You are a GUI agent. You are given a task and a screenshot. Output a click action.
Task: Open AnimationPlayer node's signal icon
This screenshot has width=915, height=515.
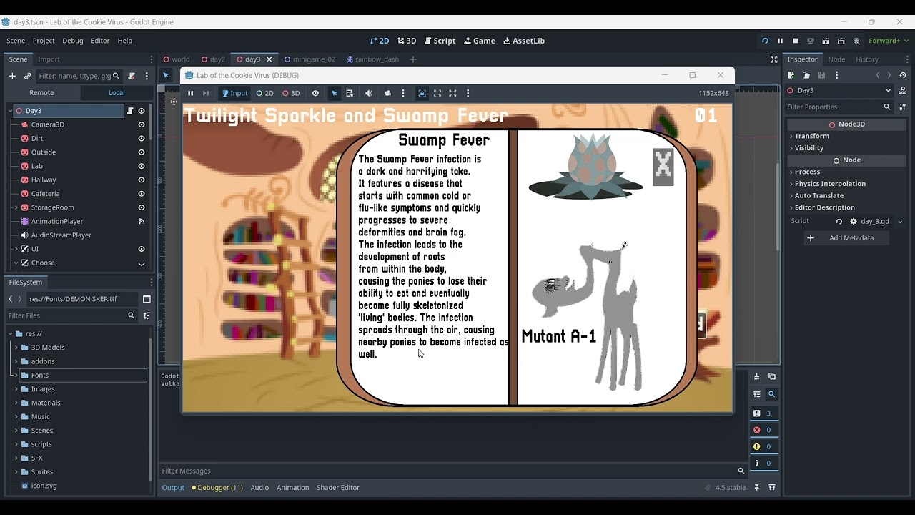[142, 222]
